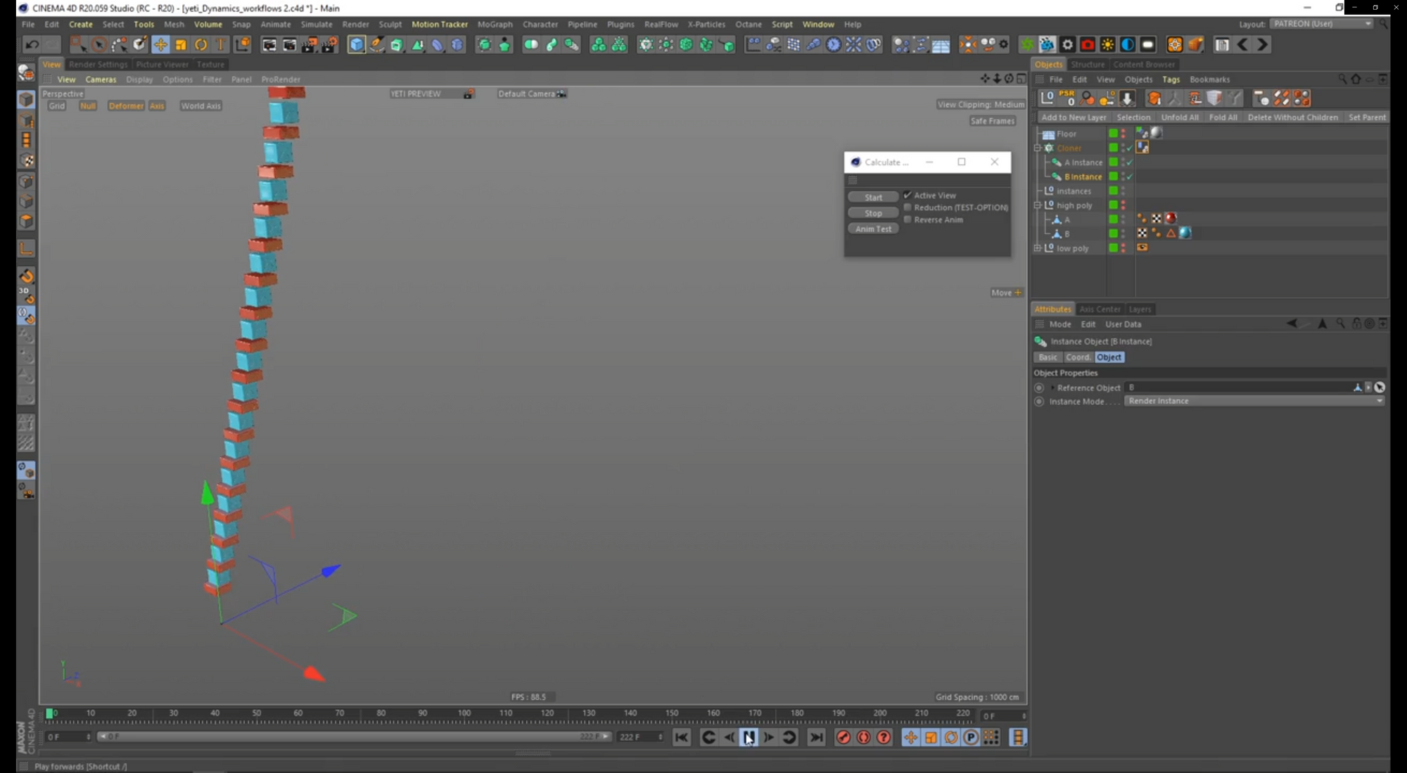Toggle the A Instance enable checkmark

click(1130, 162)
